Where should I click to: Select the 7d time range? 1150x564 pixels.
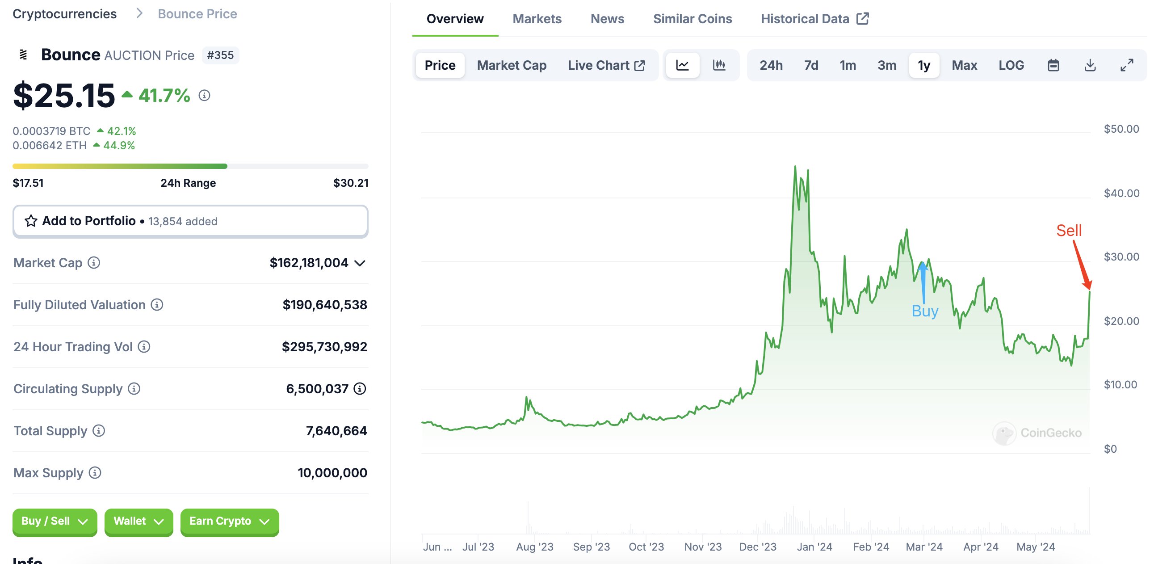(811, 65)
